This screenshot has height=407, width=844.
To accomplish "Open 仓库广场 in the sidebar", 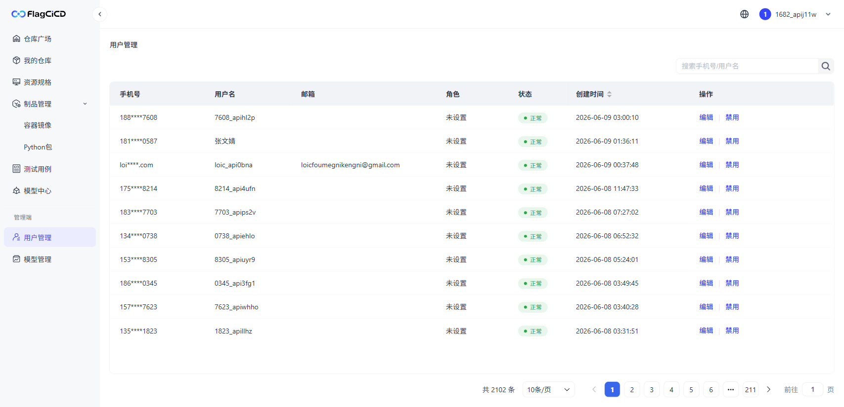I will pyautogui.click(x=50, y=38).
